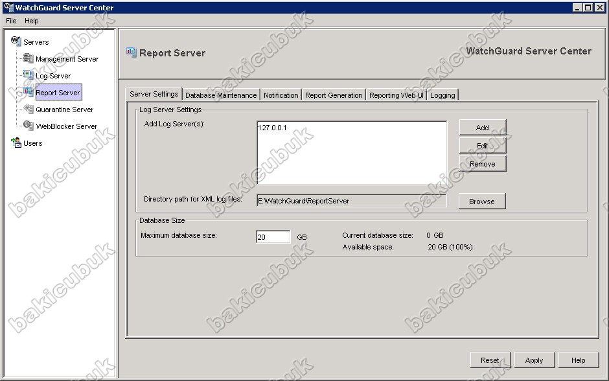Click the Current database size 0 GB value

click(435, 235)
